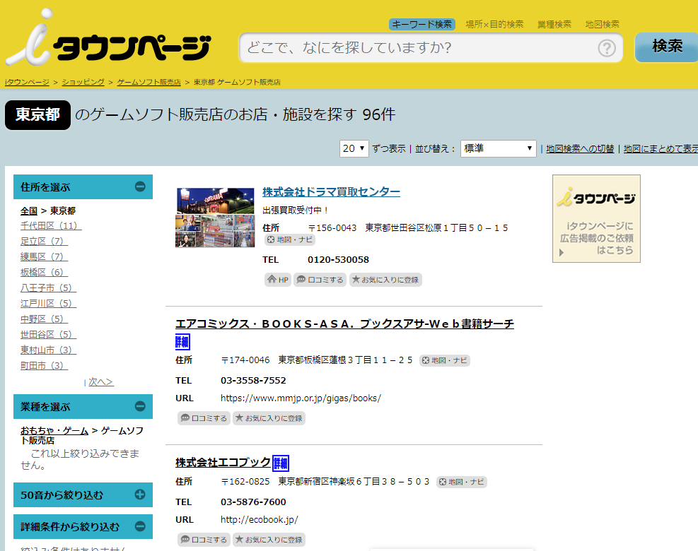Click the 検索 search button
Image resolution: width=698 pixels, height=551 pixels.
coord(667,47)
